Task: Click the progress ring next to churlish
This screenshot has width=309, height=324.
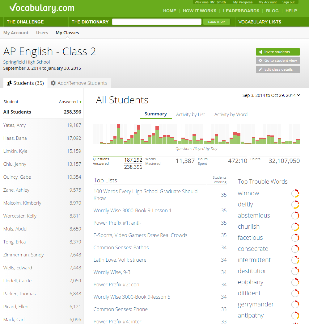Action: click(x=295, y=227)
